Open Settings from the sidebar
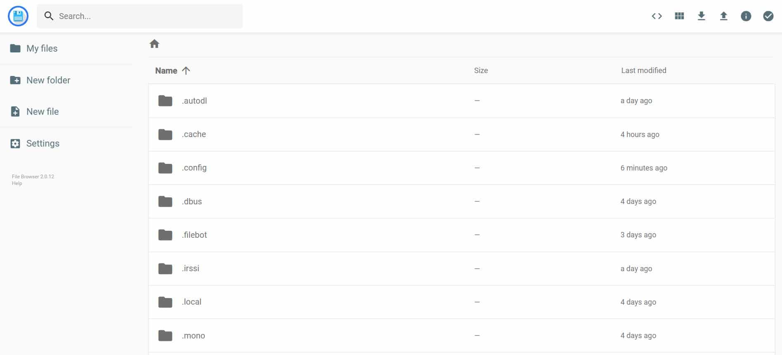Image resolution: width=782 pixels, height=355 pixels. (43, 143)
